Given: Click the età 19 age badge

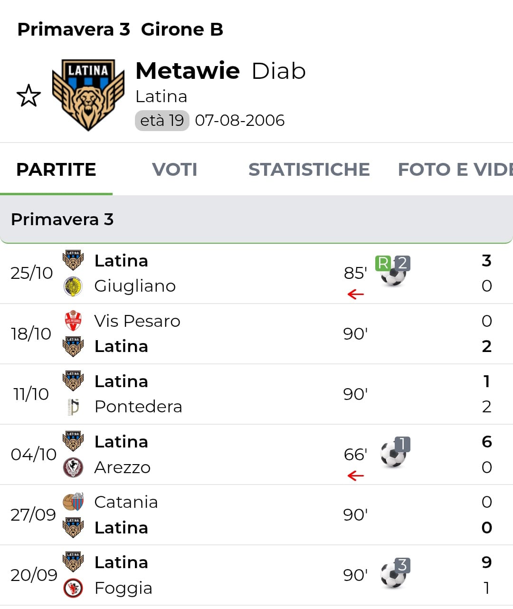Looking at the screenshot, I should coord(162,121).
